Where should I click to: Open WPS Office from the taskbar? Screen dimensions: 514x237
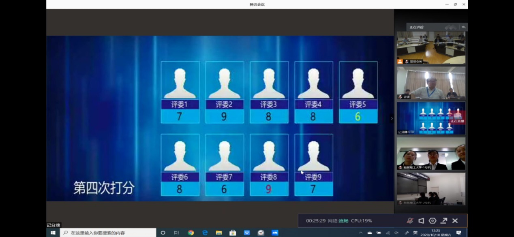[x=247, y=233]
